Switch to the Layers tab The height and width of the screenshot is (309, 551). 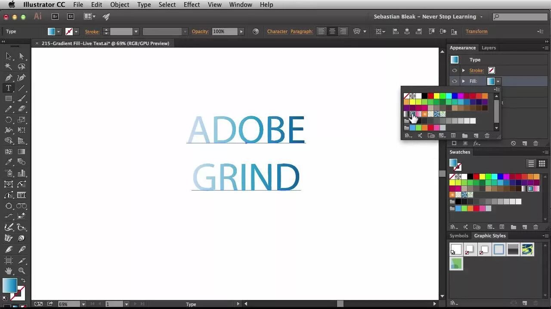(x=489, y=48)
